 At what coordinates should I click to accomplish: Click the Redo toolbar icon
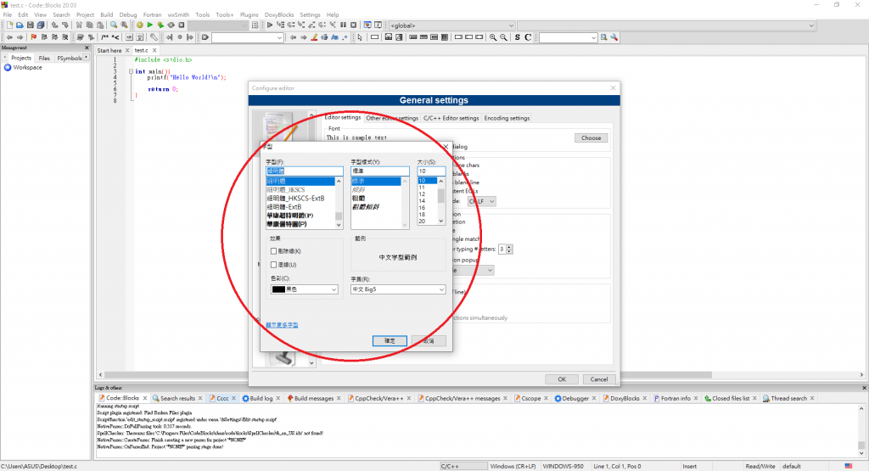(x=64, y=25)
